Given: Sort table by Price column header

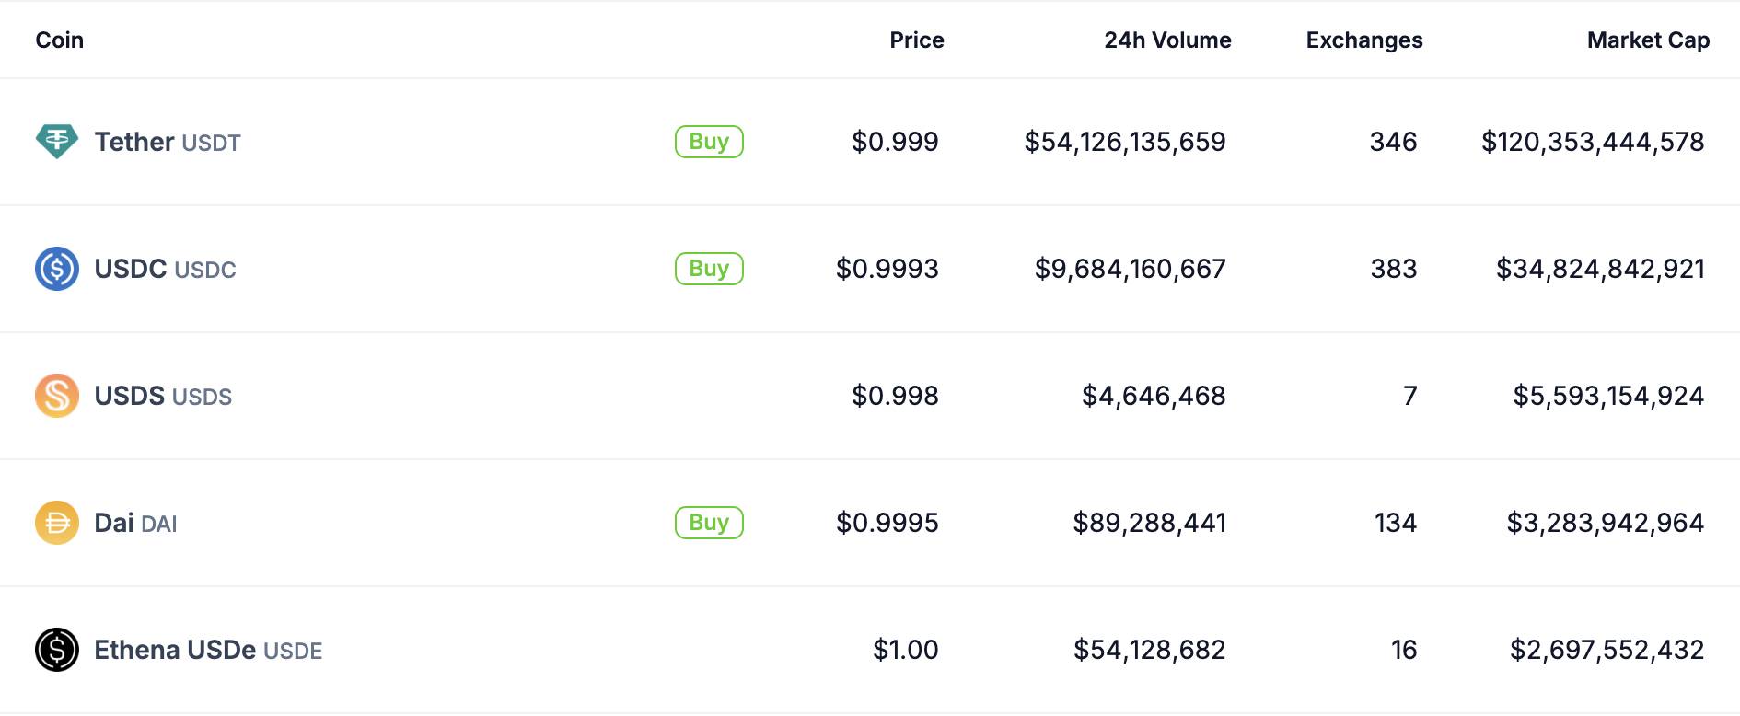Looking at the screenshot, I should pyautogui.click(x=917, y=40).
